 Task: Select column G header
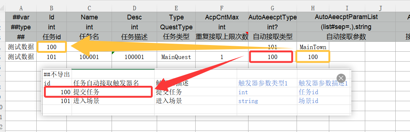tap(272, 8)
